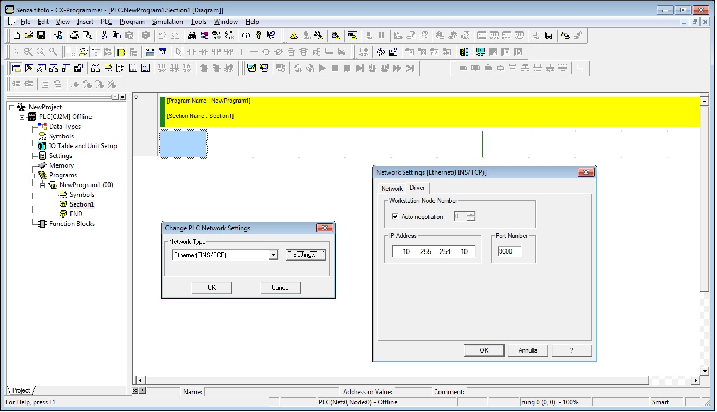Open the Tools menu
Viewport: 717px width, 412px height.
pos(198,22)
